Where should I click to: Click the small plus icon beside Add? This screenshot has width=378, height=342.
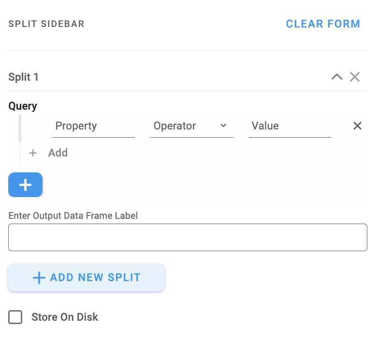[33, 153]
